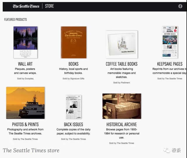Go to COFFEE TABLE BOOKS category
The width and height of the screenshot is (187, 158).
(122, 64)
